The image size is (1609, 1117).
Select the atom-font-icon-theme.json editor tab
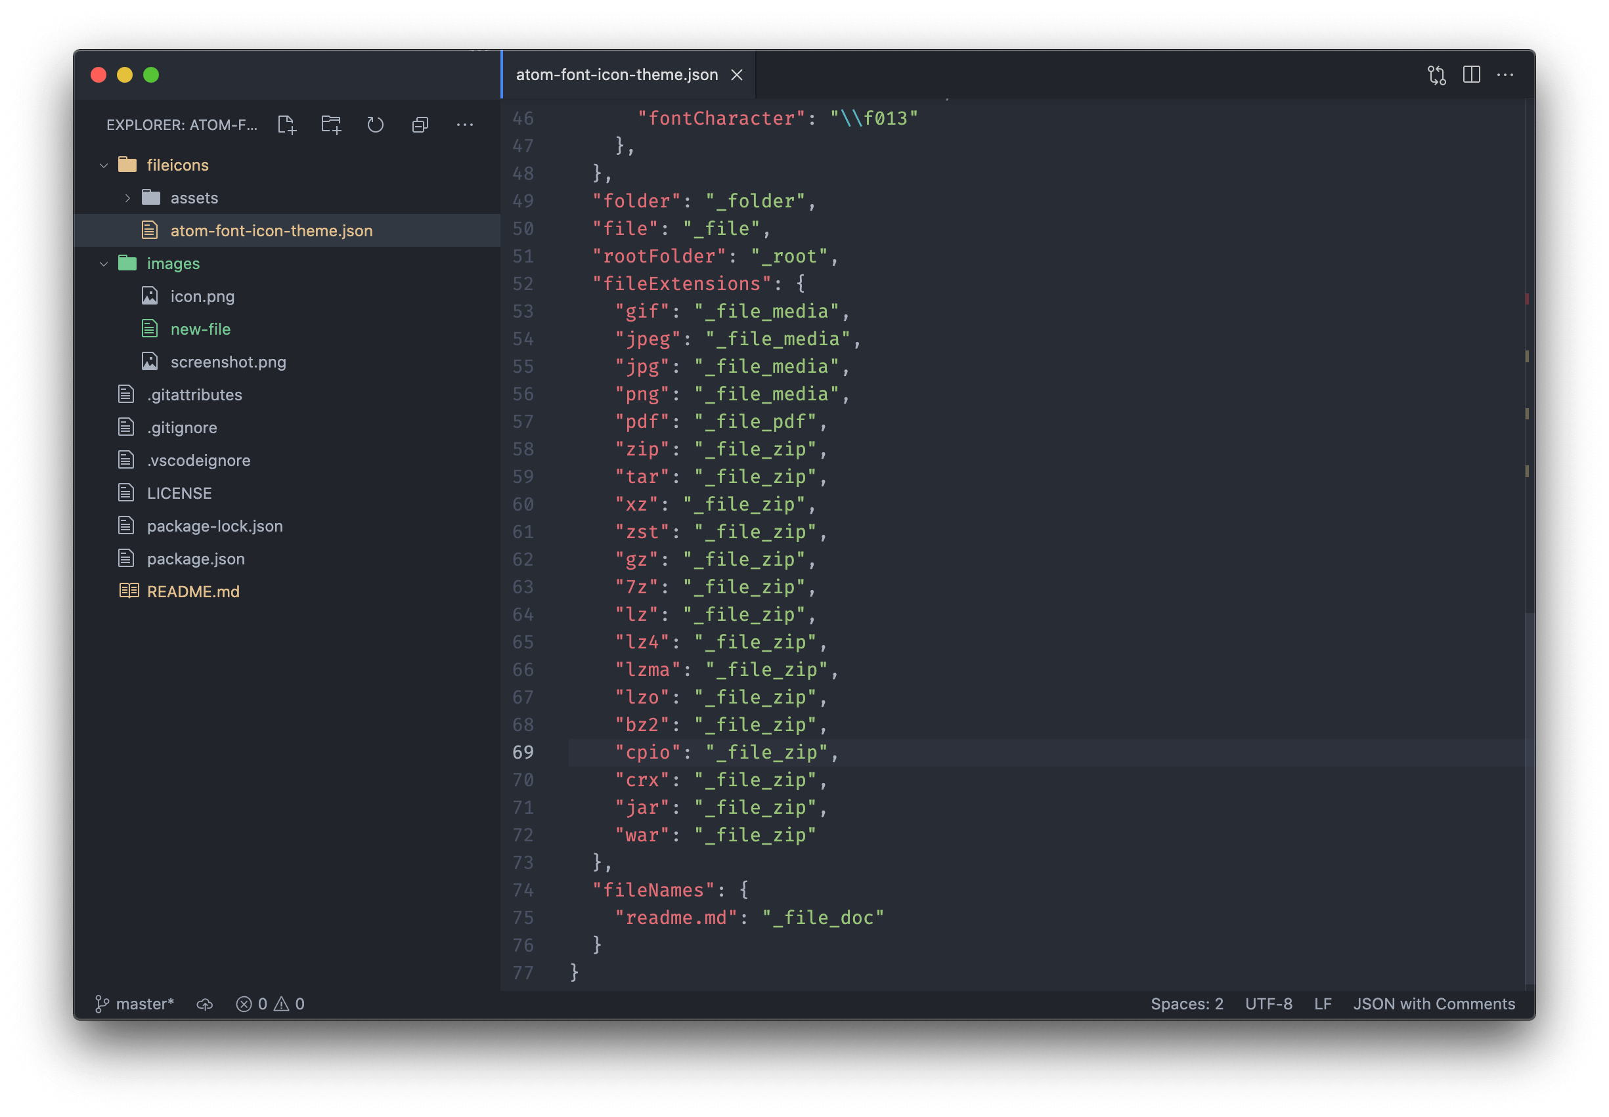point(616,75)
